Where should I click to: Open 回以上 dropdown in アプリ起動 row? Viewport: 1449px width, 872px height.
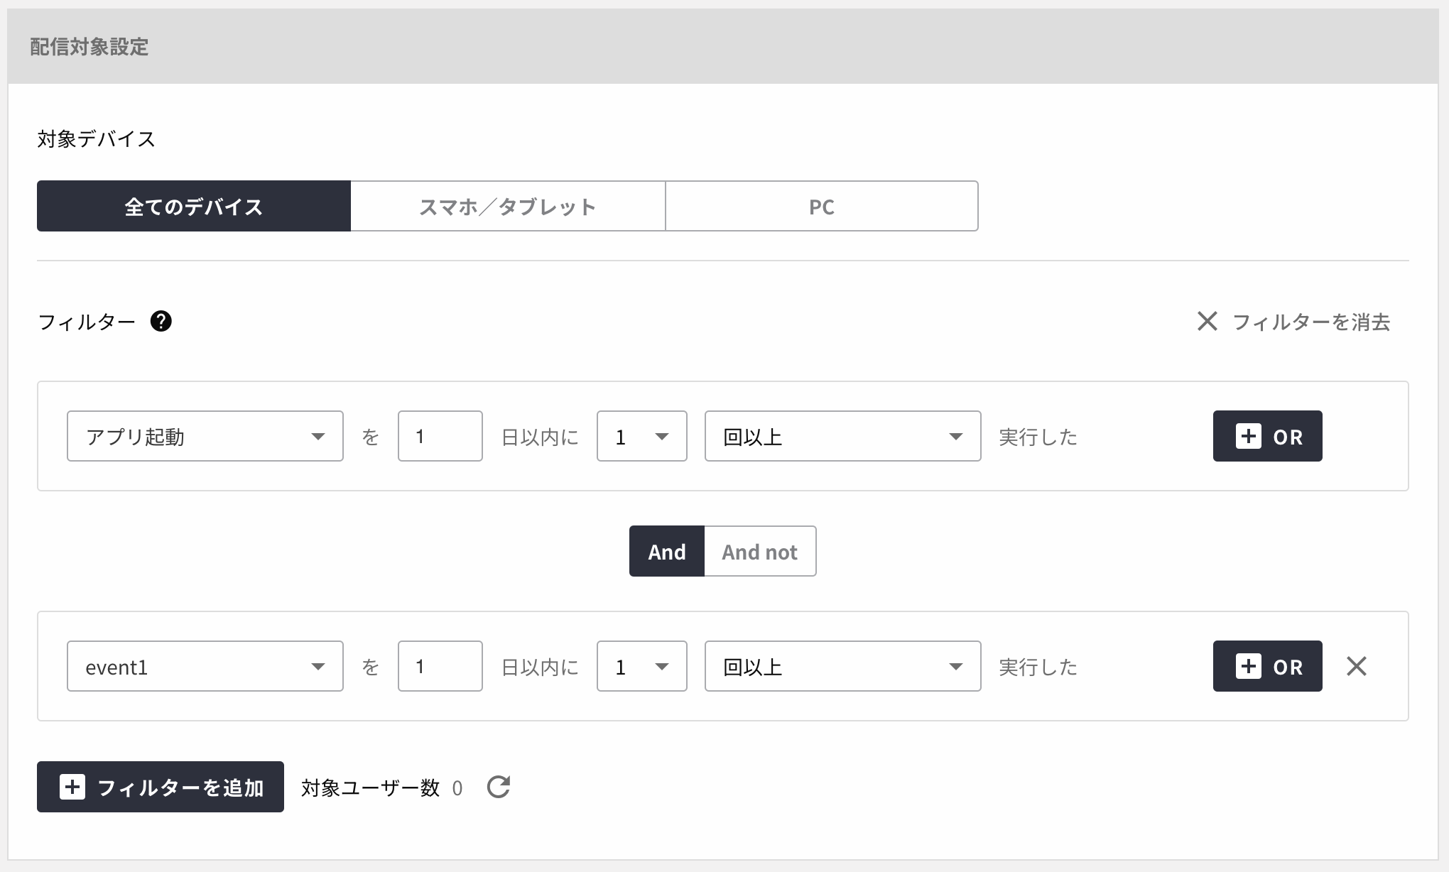click(x=843, y=436)
